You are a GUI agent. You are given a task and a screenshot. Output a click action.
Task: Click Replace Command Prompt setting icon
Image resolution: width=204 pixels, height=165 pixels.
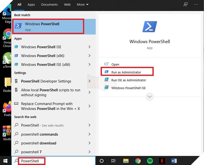pyautogui.click(x=16, y=104)
